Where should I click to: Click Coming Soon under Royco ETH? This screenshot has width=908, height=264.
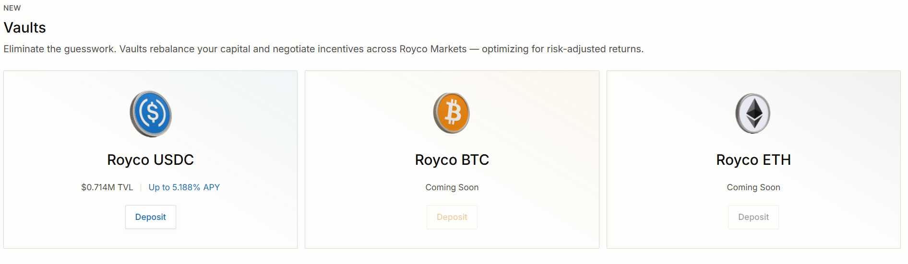(753, 187)
